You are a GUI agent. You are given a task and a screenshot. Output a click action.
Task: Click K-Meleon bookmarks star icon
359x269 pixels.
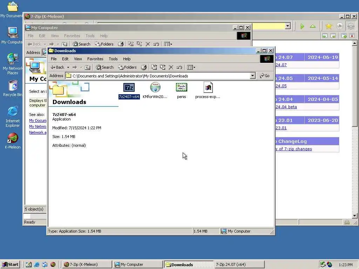click(x=328, y=26)
